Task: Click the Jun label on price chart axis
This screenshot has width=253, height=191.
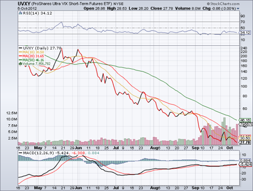Action: click(x=78, y=148)
